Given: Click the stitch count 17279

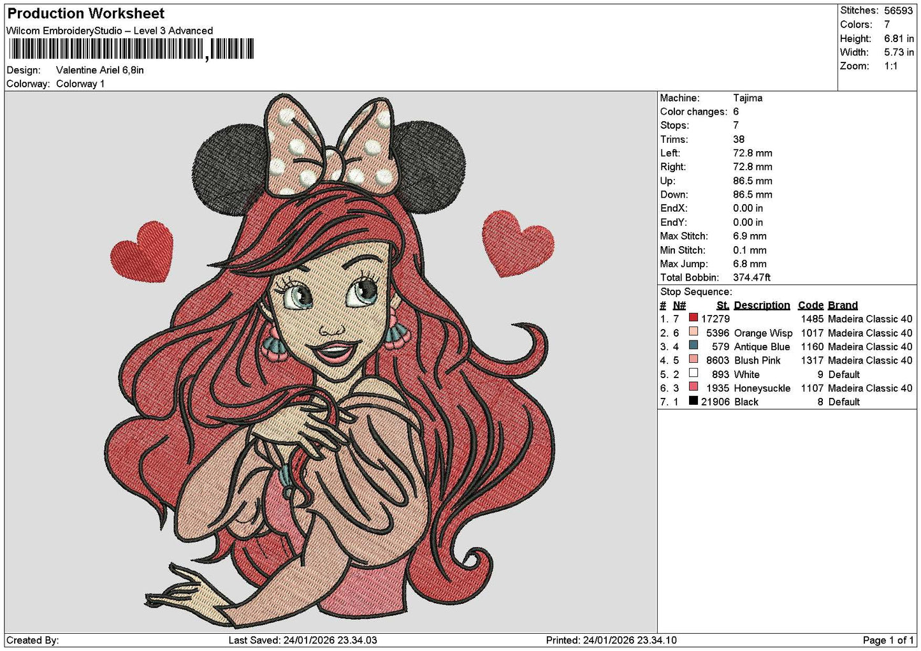Looking at the screenshot, I should [715, 319].
